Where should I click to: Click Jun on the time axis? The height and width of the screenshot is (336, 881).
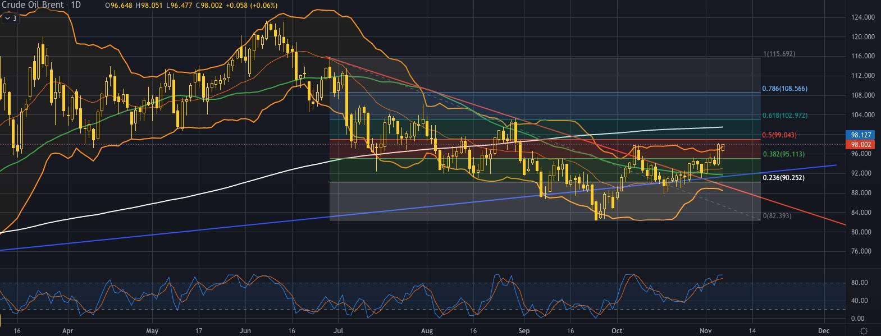(x=245, y=331)
